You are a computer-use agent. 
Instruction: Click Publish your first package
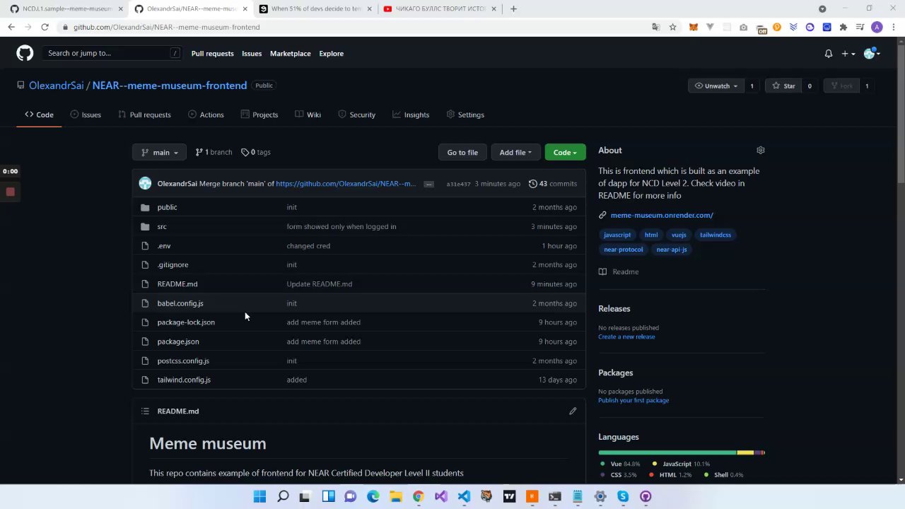tap(633, 401)
